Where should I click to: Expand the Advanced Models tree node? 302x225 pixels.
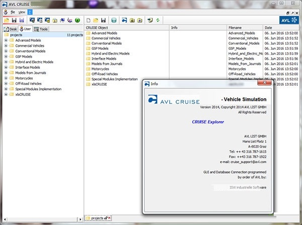point(6,41)
